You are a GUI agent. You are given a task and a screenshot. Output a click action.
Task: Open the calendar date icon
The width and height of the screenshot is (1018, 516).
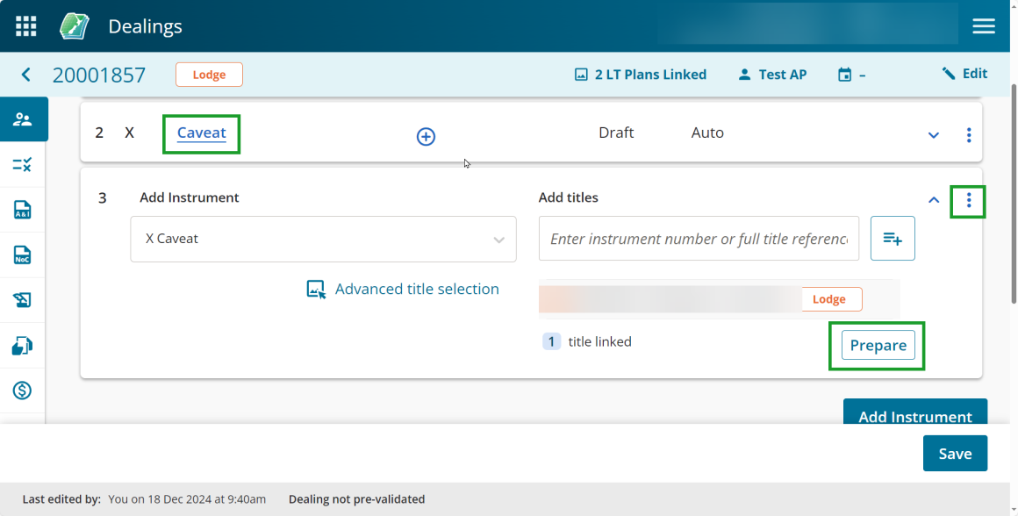point(844,75)
